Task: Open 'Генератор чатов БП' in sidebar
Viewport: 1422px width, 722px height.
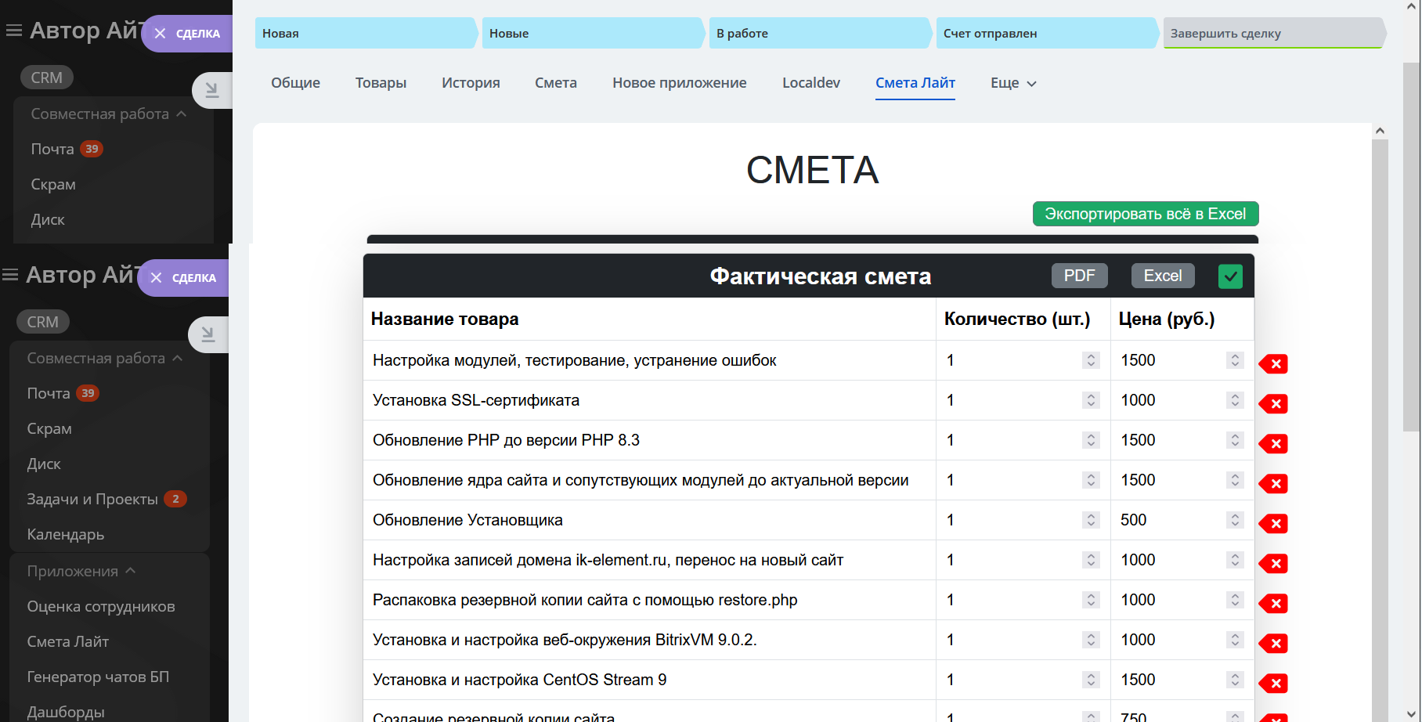Action: [x=98, y=677]
